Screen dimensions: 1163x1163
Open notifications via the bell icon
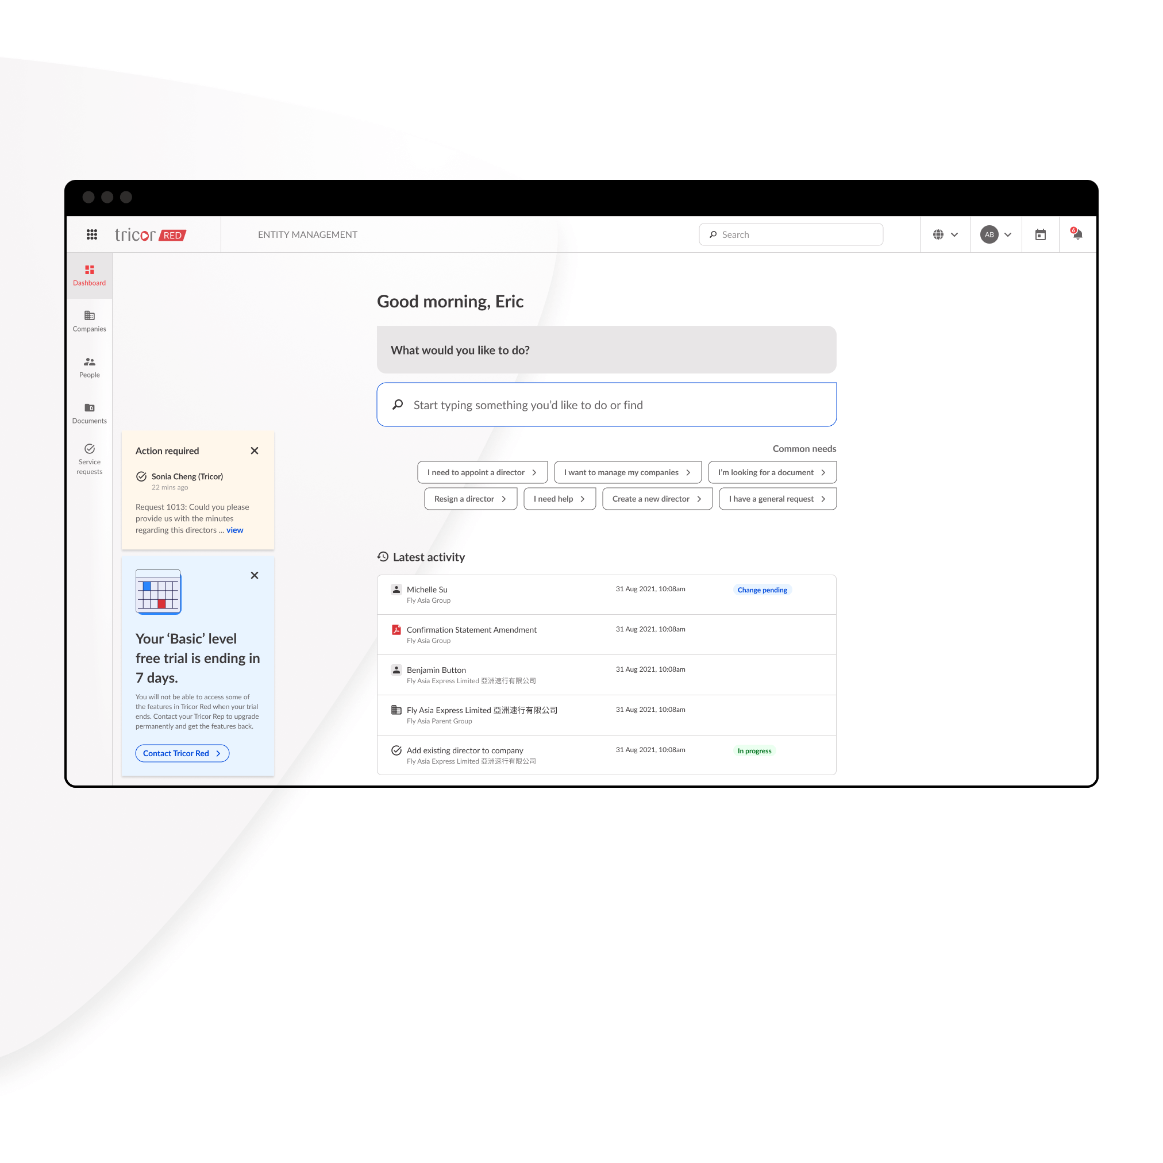1077,234
